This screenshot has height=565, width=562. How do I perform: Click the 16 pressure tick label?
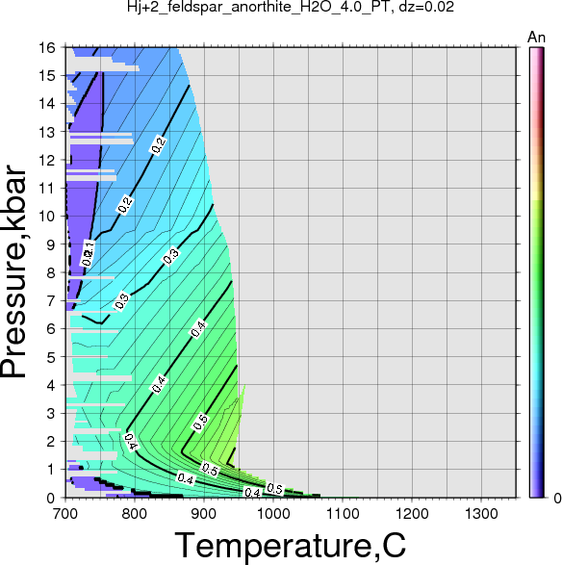[47, 47]
